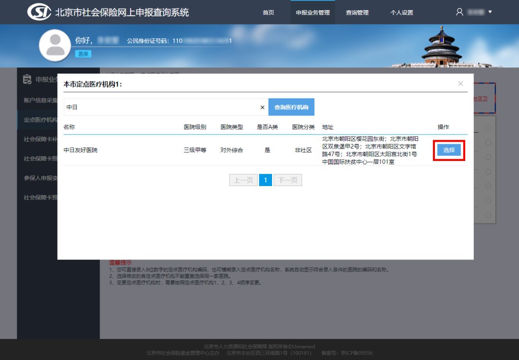The image size is (519, 360).
Task: Go to the next page with 下一页
Action: click(287, 180)
